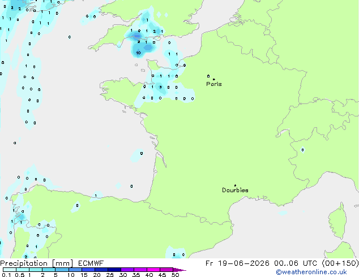The width and height of the screenshot is (359, 277).
Task: Choose the 40 to 45 mm magenta swatch
Action: pyautogui.click(x=153, y=270)
